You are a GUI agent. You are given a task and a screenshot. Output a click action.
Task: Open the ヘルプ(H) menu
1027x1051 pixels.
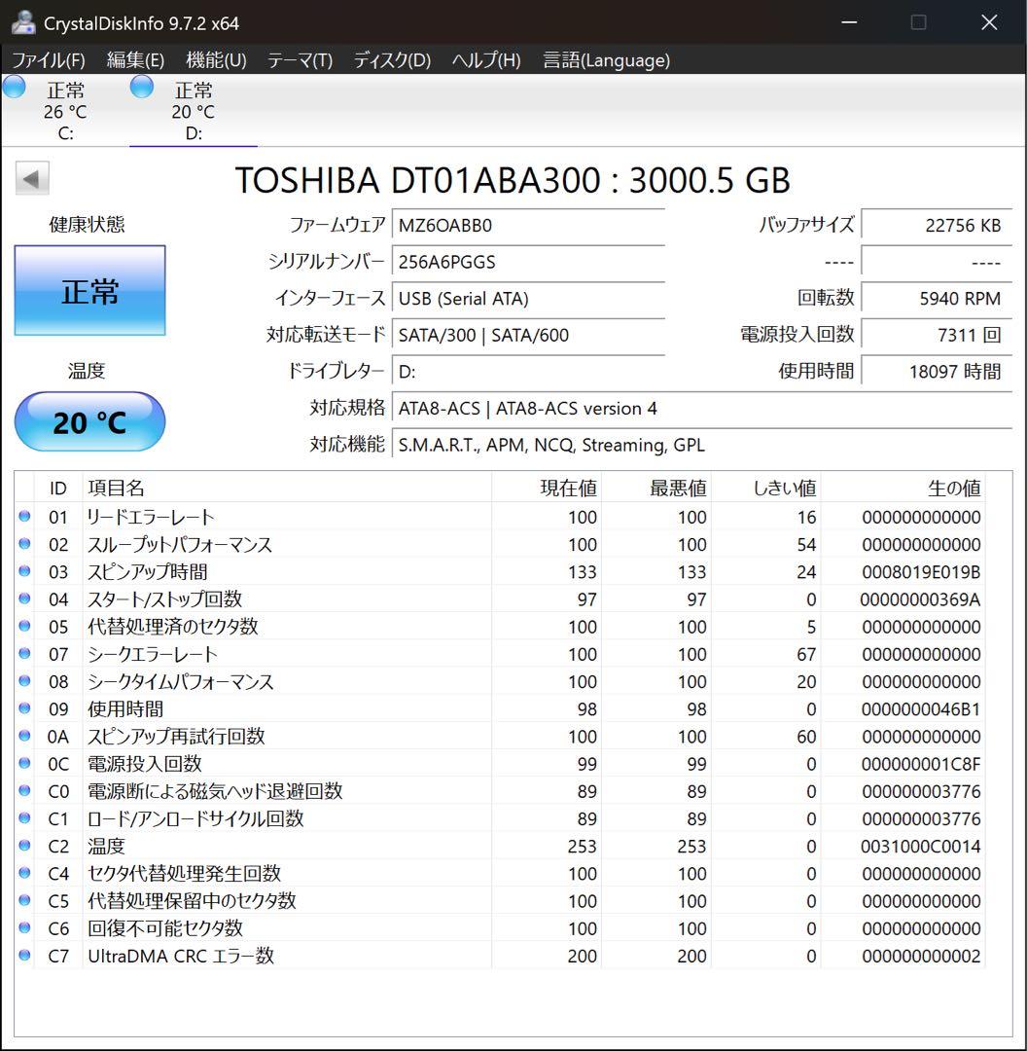point(486,60)
